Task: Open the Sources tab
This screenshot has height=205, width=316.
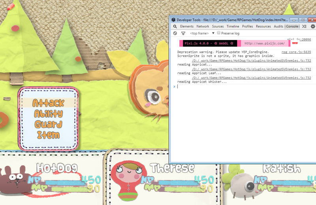Action: coord(218,26)
